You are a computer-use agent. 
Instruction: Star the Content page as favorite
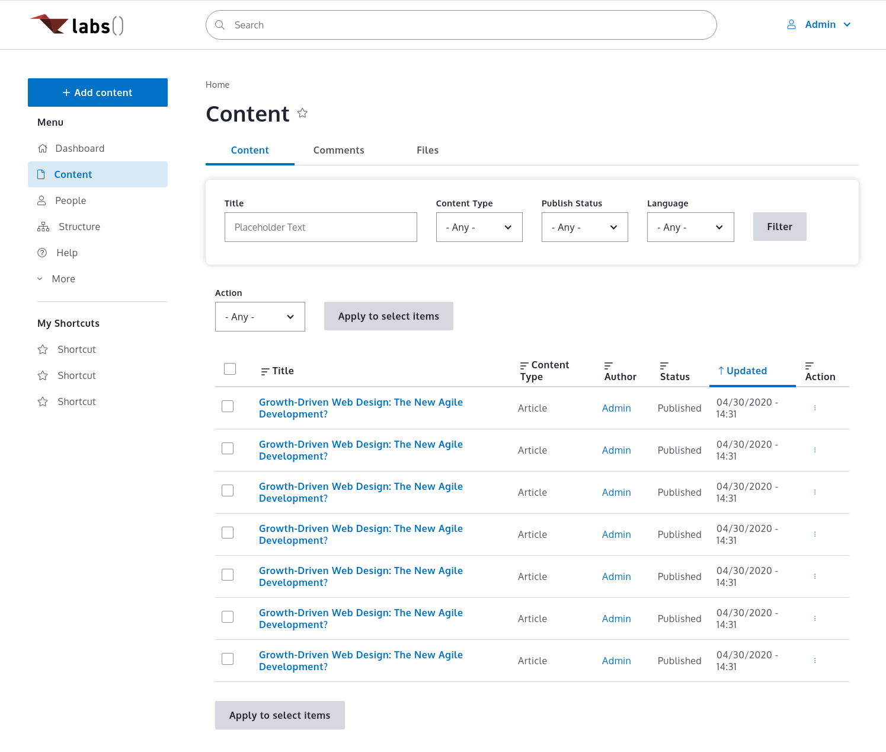click(302, 113)
